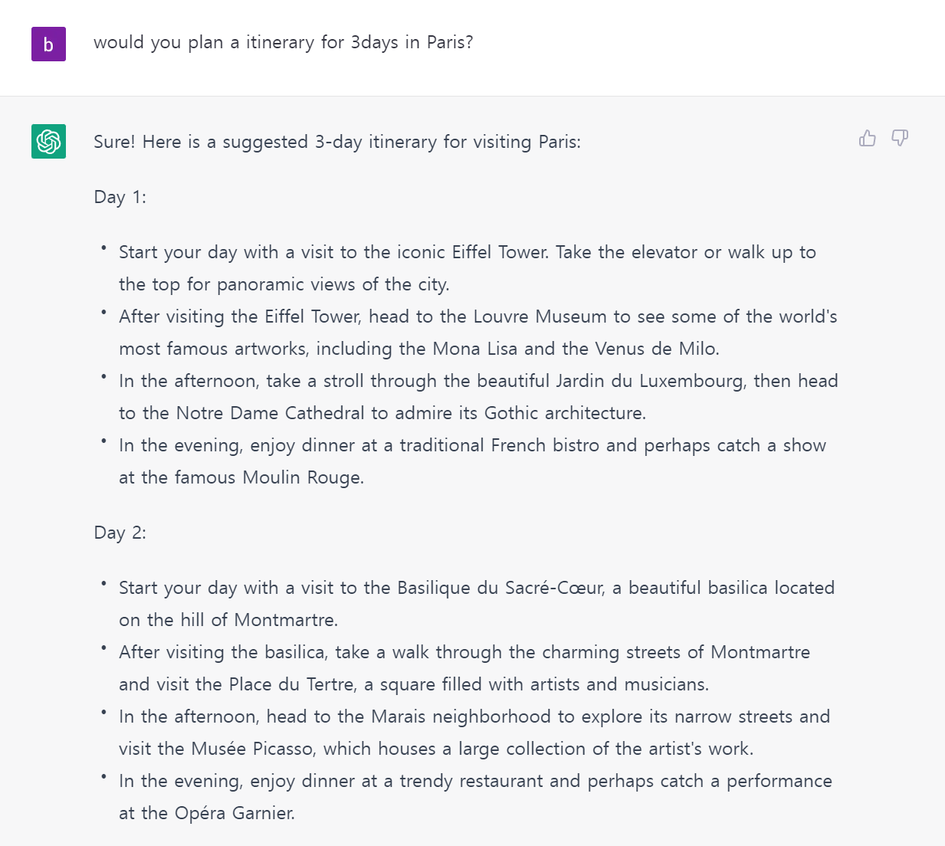The height and width of the screenshot is (846, 945).
Task: Click the thumbs up feedback icon
Action: coord(867,138)
